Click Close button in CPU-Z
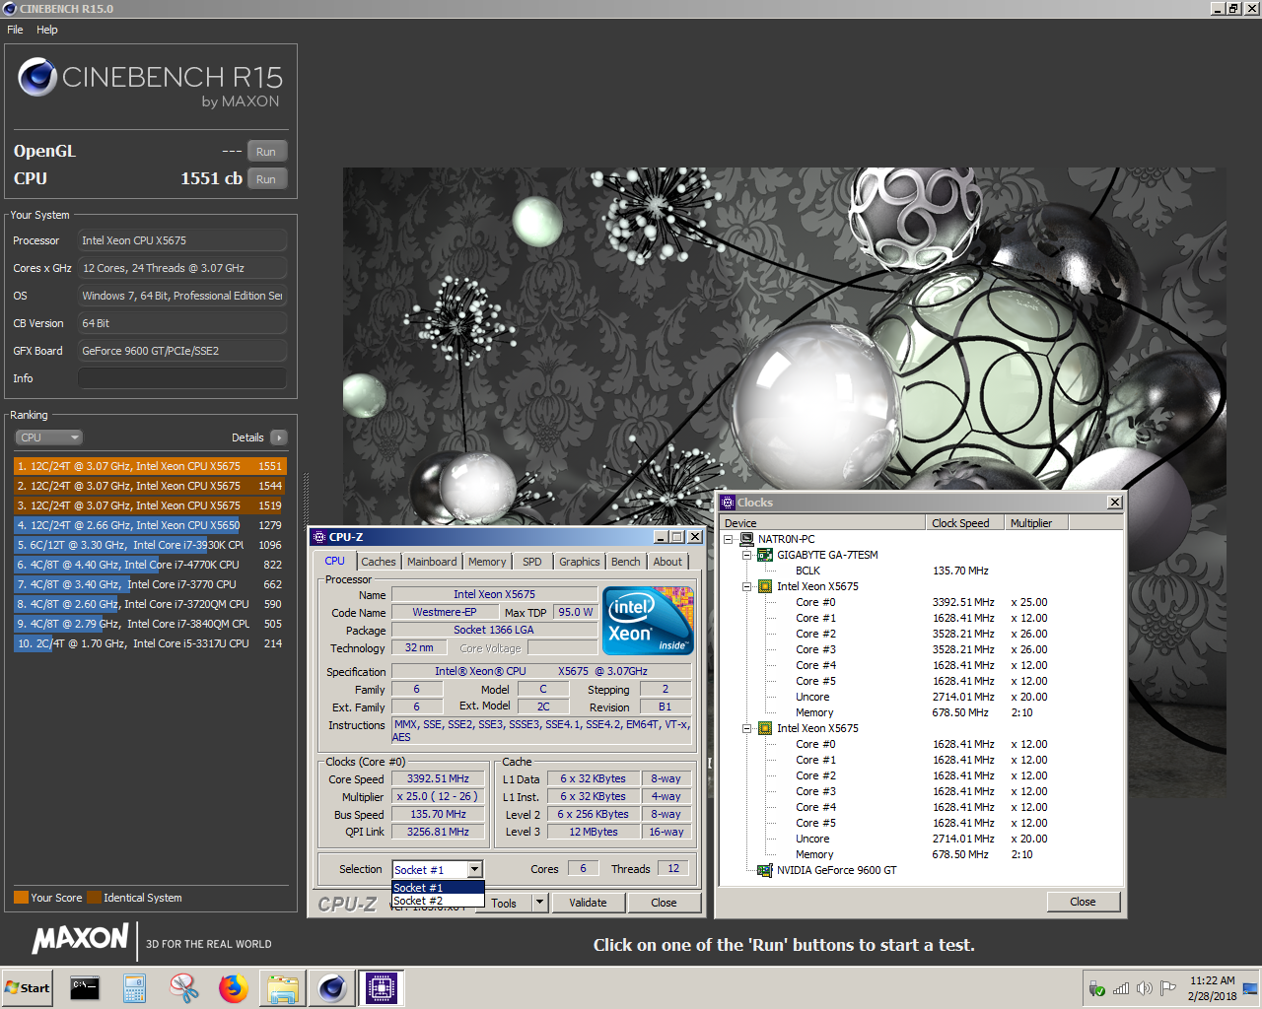This screenshot has height=1009, width=1262. [665, 903]
